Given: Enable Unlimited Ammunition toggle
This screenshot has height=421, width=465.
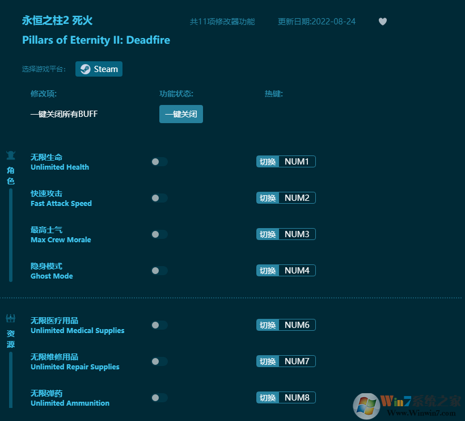Looking at the screenshot, I should pyautogui.click(x=159, y=398).
